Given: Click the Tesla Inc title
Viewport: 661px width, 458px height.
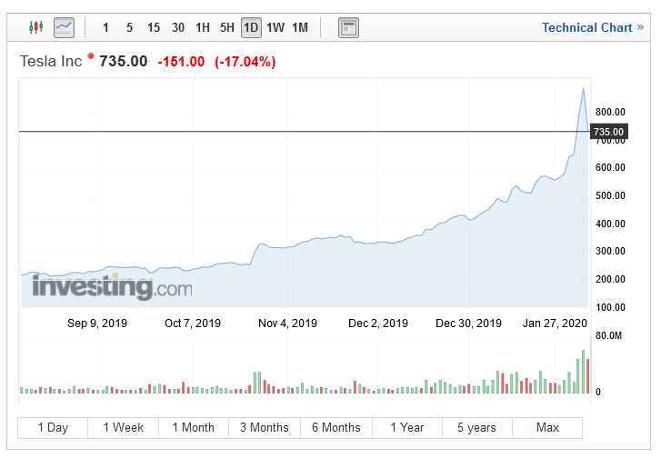Looking at the screenshot, I should click(51, 62).
